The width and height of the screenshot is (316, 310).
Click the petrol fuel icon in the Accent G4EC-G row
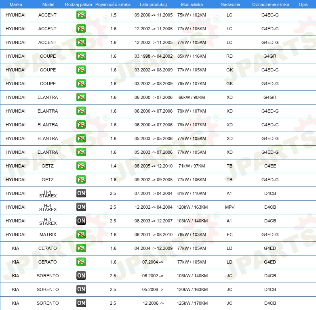point(81,15)
